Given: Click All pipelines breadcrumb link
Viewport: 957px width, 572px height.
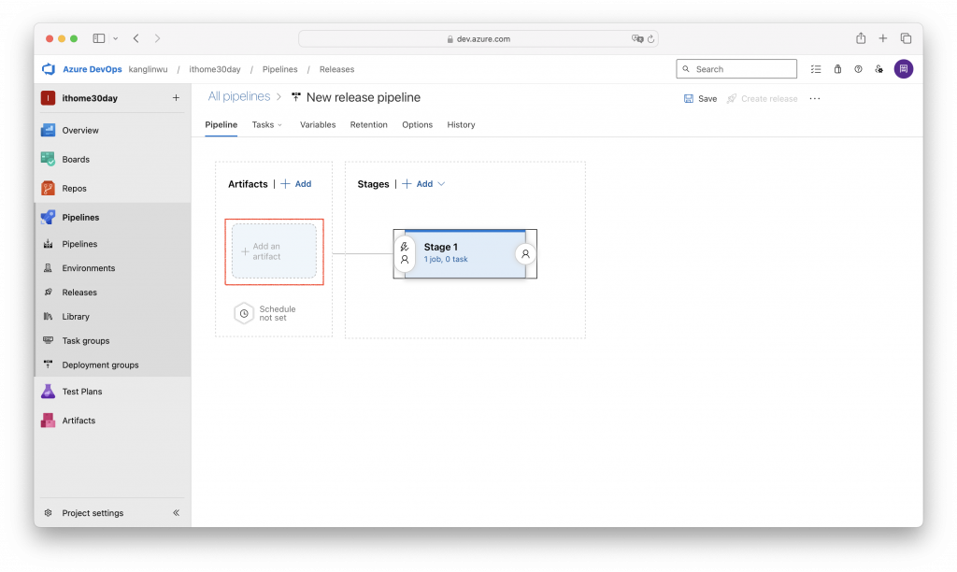Looking at the screenshot, I should point(238,96).
